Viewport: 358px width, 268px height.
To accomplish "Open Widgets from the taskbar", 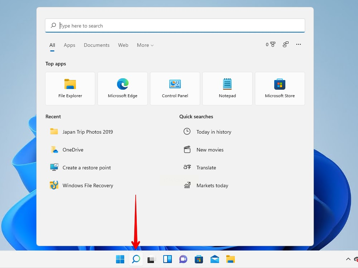I will tap(168, 259).
